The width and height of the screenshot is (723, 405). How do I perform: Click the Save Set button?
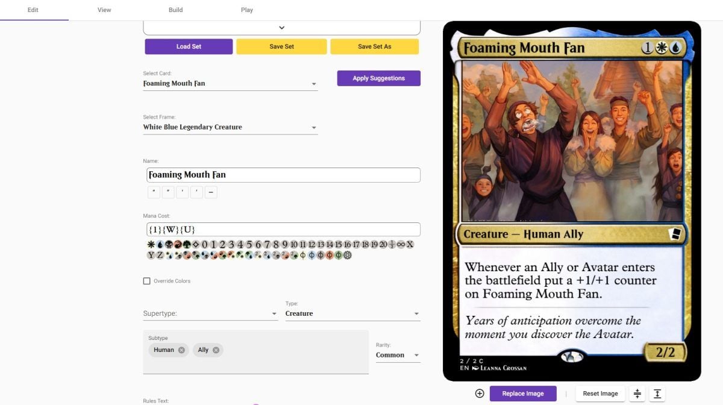281,46
